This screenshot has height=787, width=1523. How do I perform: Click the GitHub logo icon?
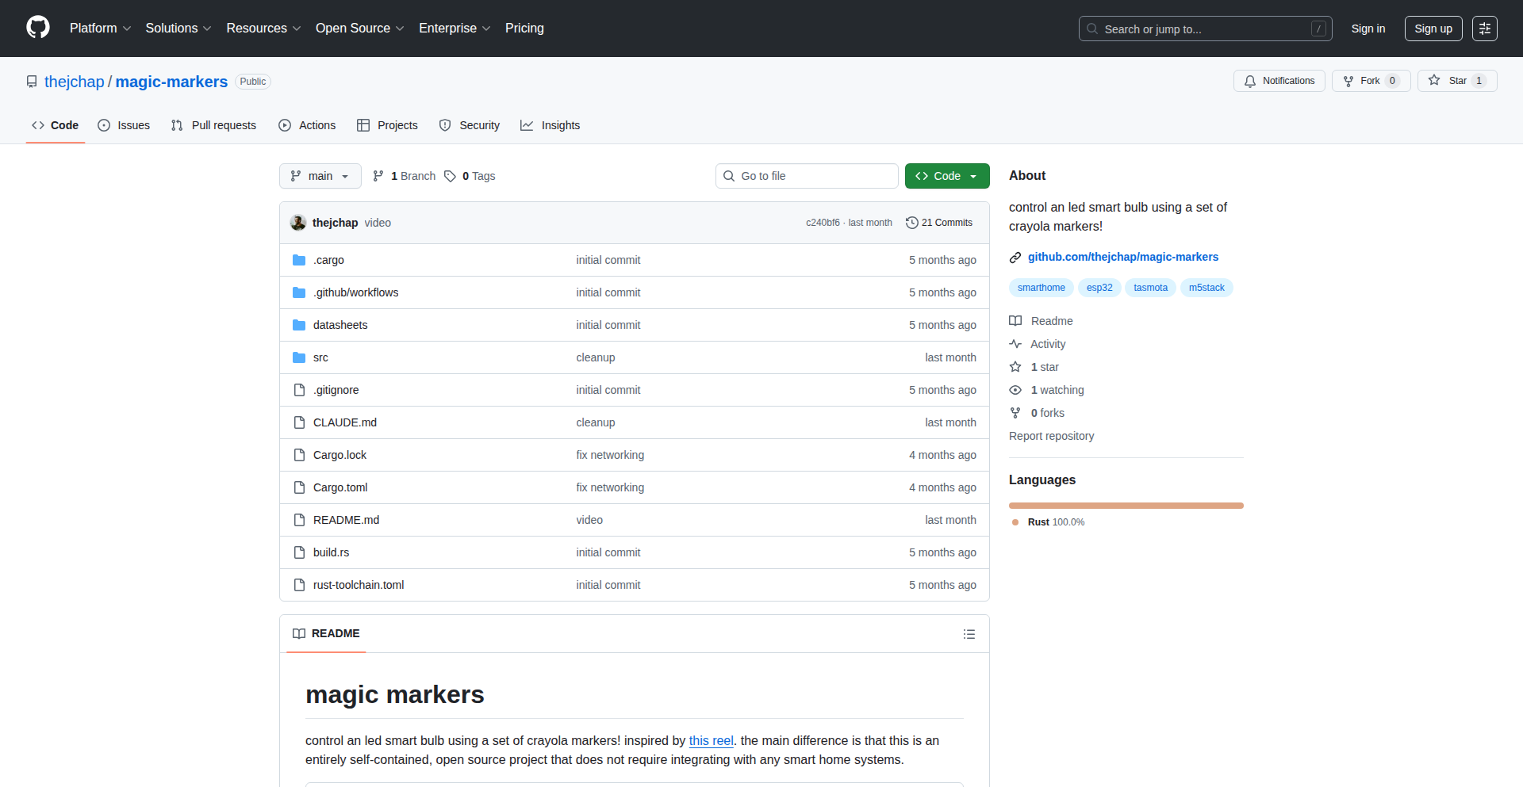38,28
